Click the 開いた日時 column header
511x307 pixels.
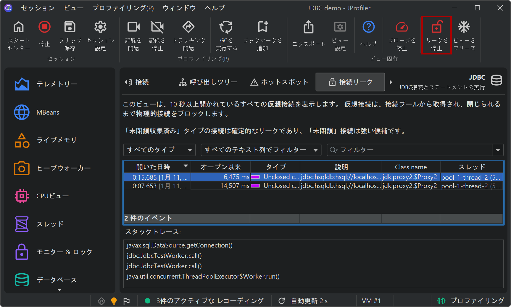153,167
